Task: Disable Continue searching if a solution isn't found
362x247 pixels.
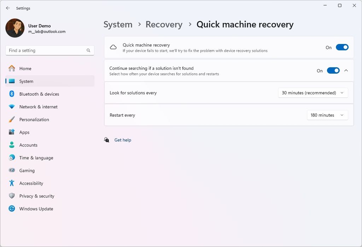Action: [333, 71]
